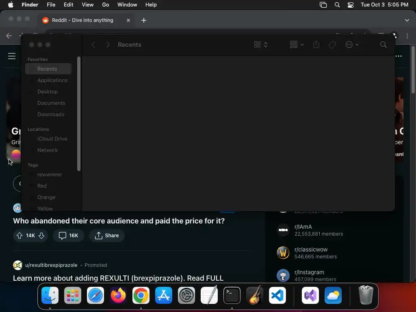
Task: Select Documents in Finder sidebar
Action: point(48,103)
